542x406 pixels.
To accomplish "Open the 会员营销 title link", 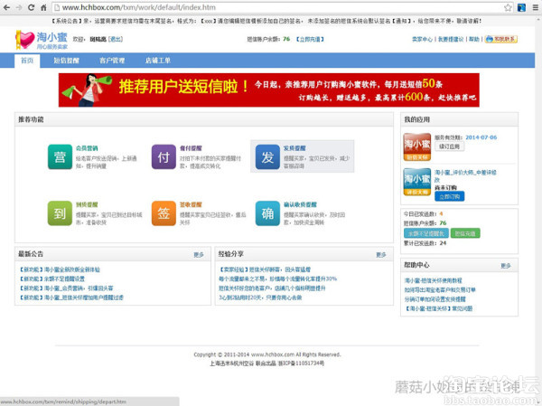I will pos(87,148).
